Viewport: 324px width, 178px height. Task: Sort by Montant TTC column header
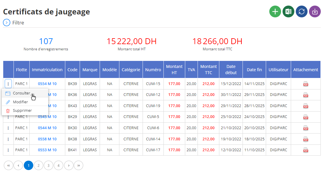[x=208, y=70]
